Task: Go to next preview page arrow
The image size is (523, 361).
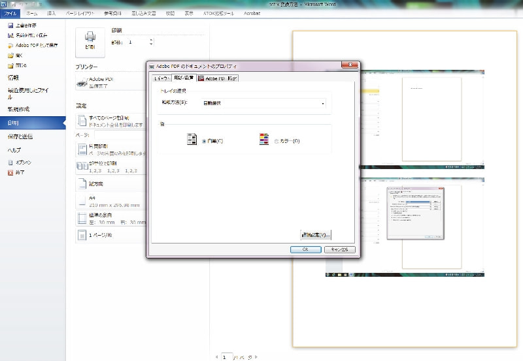Action: pos(256,357)
